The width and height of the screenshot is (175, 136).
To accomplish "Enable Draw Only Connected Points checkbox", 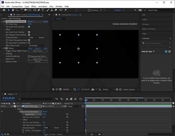I will (x=29, y=43).
